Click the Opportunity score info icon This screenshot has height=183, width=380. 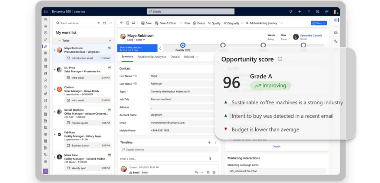(280, 59)
